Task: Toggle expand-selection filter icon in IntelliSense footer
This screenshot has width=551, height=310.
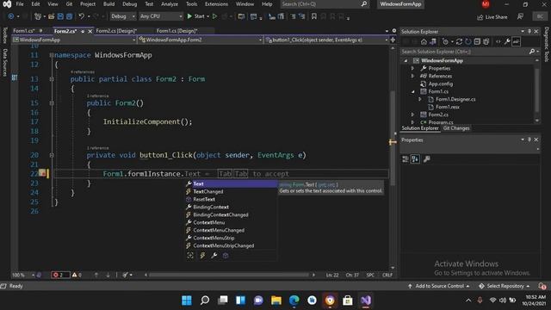Action: 190,256
